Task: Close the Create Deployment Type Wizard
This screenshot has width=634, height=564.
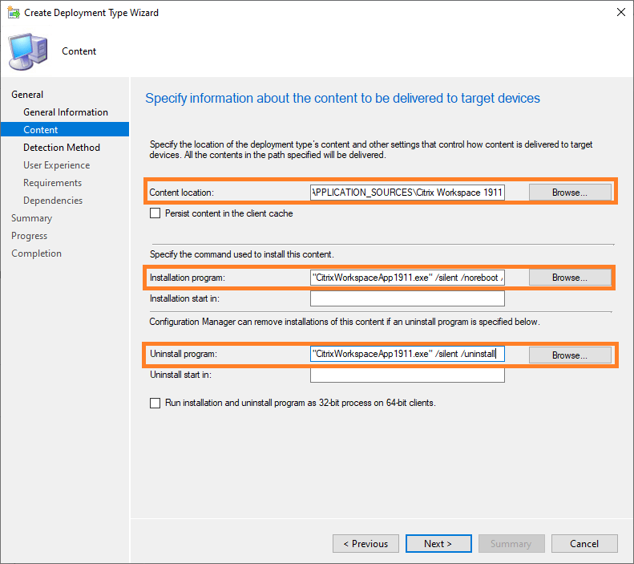Action: 621,12
